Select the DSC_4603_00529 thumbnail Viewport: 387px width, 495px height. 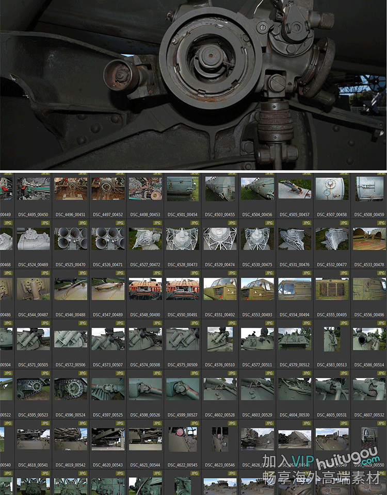click(x=257, y=389)
